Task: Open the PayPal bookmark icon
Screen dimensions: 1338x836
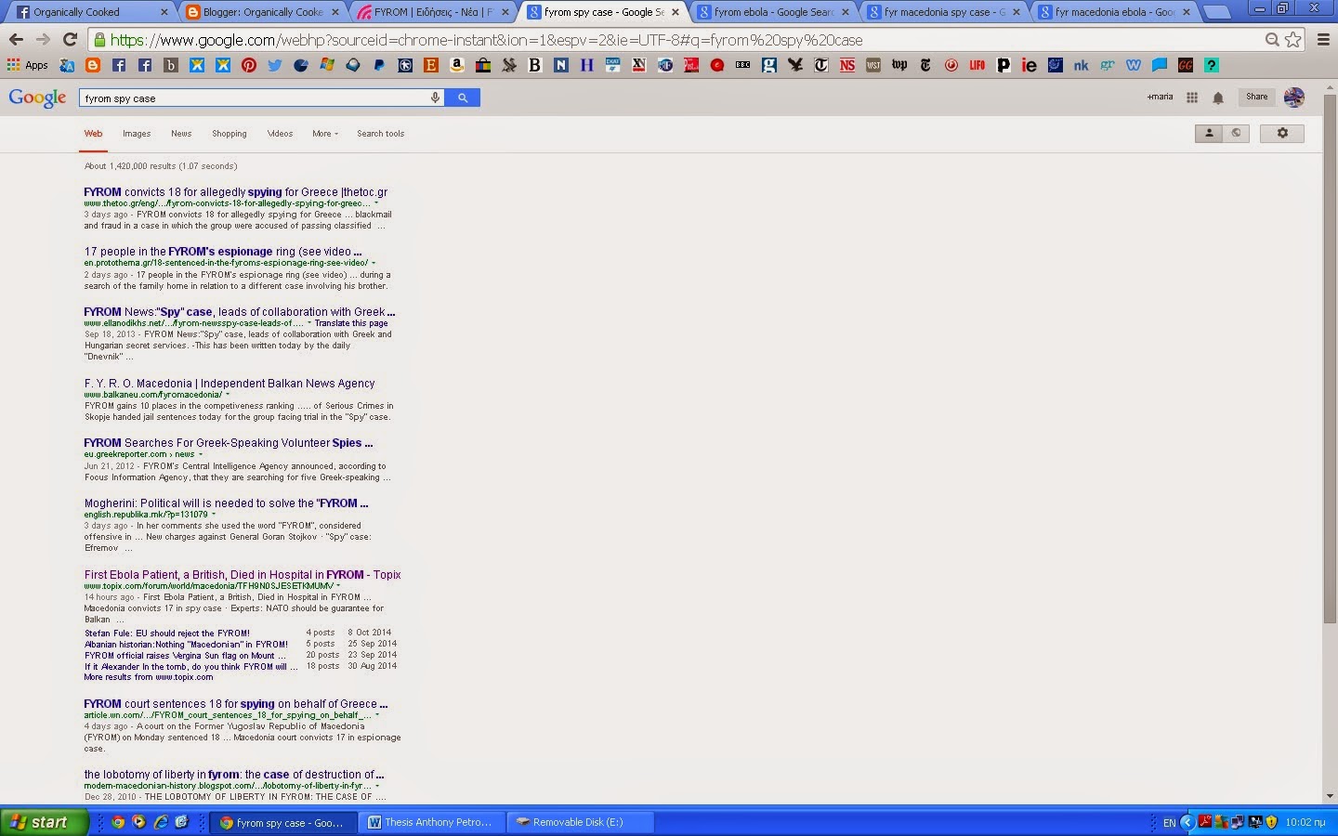Action: [x=379, y=65]
